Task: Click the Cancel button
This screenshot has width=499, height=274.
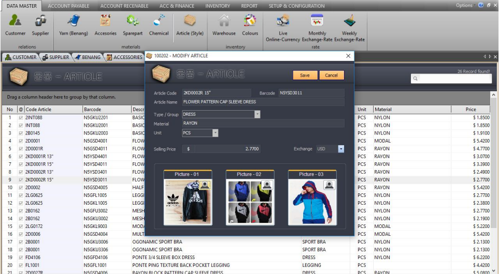Action: point(332,75)
